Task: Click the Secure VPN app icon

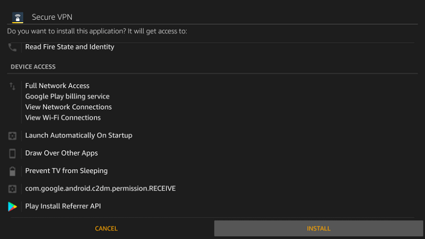Action: (x=18, y=18)
